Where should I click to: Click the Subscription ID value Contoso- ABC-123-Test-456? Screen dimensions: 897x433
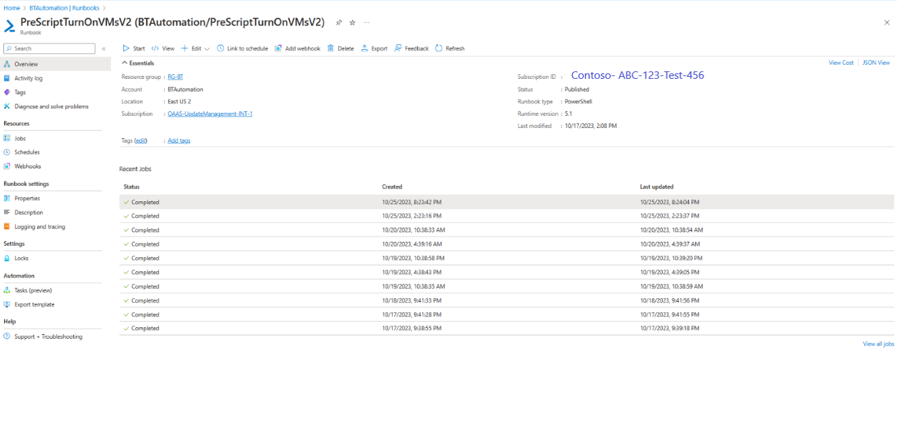[x=637, y=75]
